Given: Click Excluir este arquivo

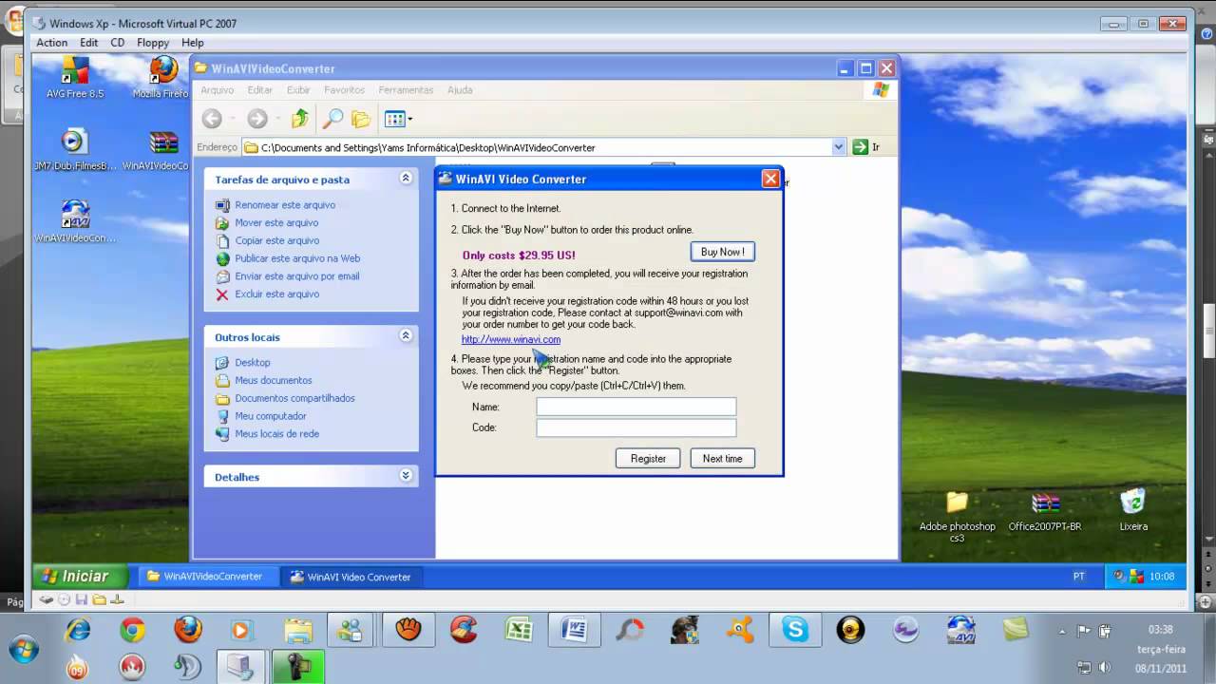Looking at the screenshot, I should 277,294.
